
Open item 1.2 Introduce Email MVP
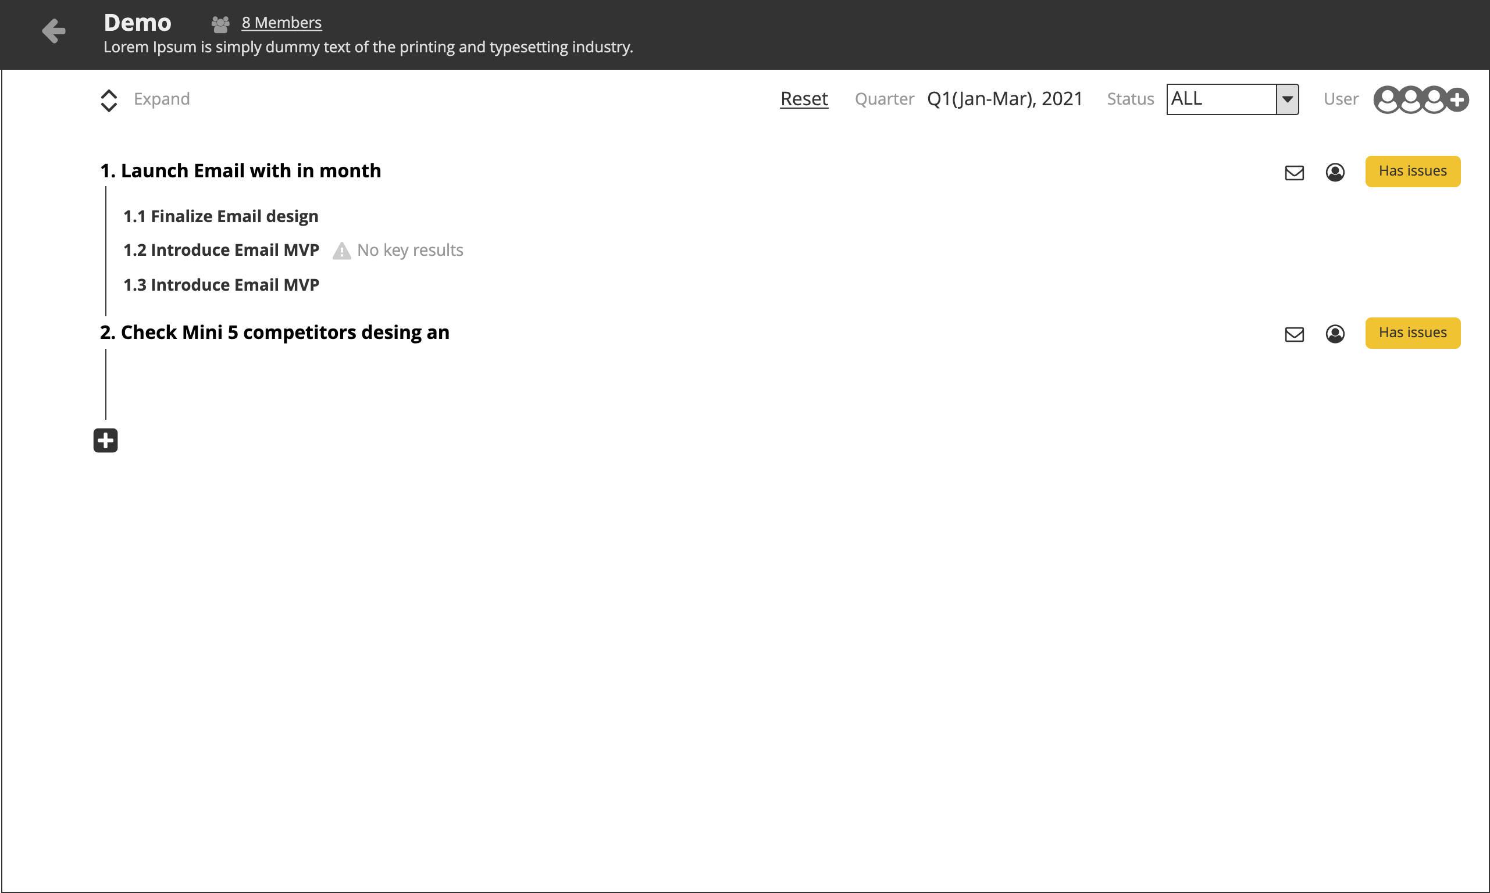pos(221,250)
